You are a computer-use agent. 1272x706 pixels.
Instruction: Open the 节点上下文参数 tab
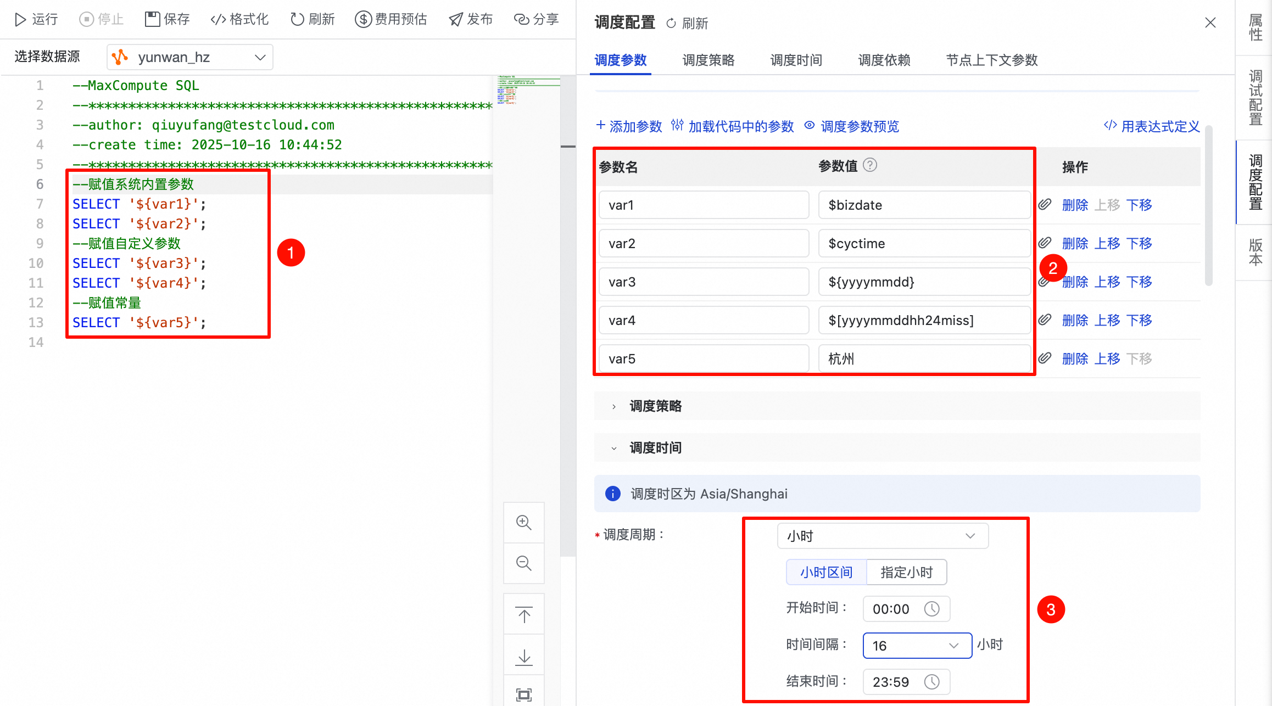pos(991,60)
